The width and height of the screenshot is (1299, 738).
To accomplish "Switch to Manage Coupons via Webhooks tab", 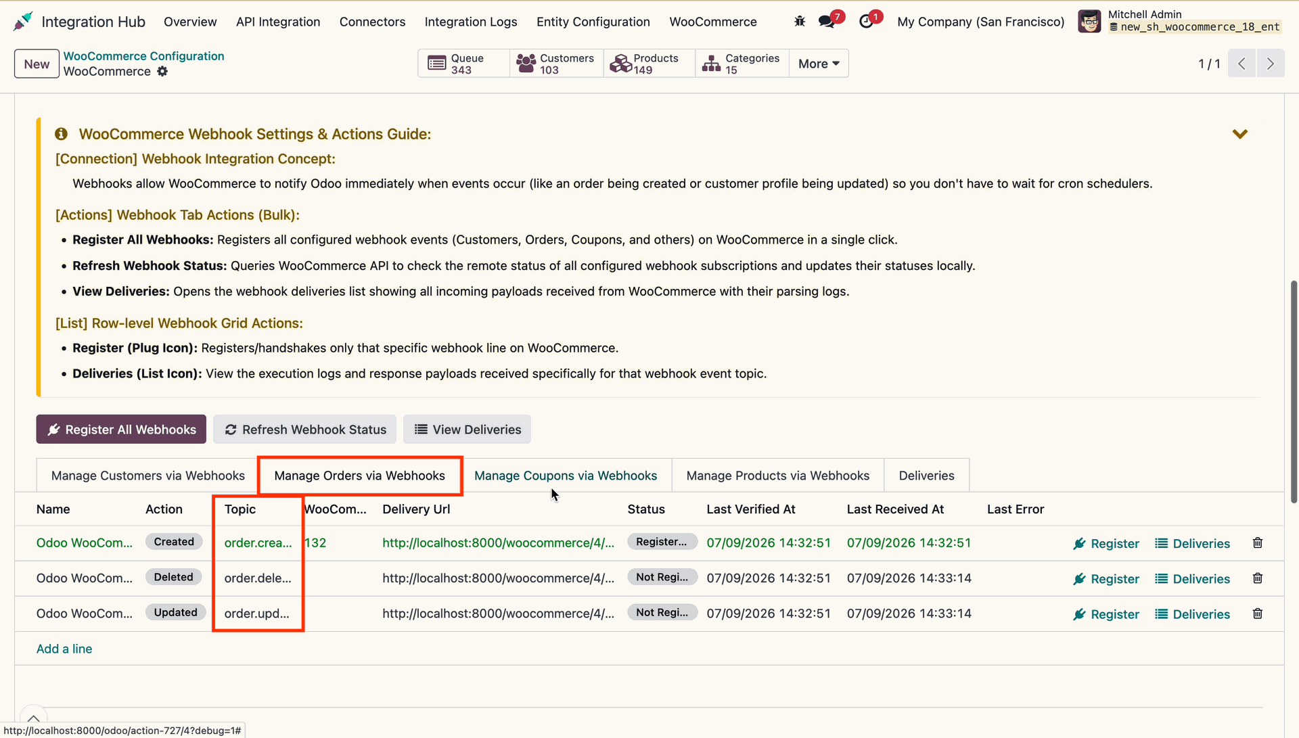I will click(x=566, y=476).
